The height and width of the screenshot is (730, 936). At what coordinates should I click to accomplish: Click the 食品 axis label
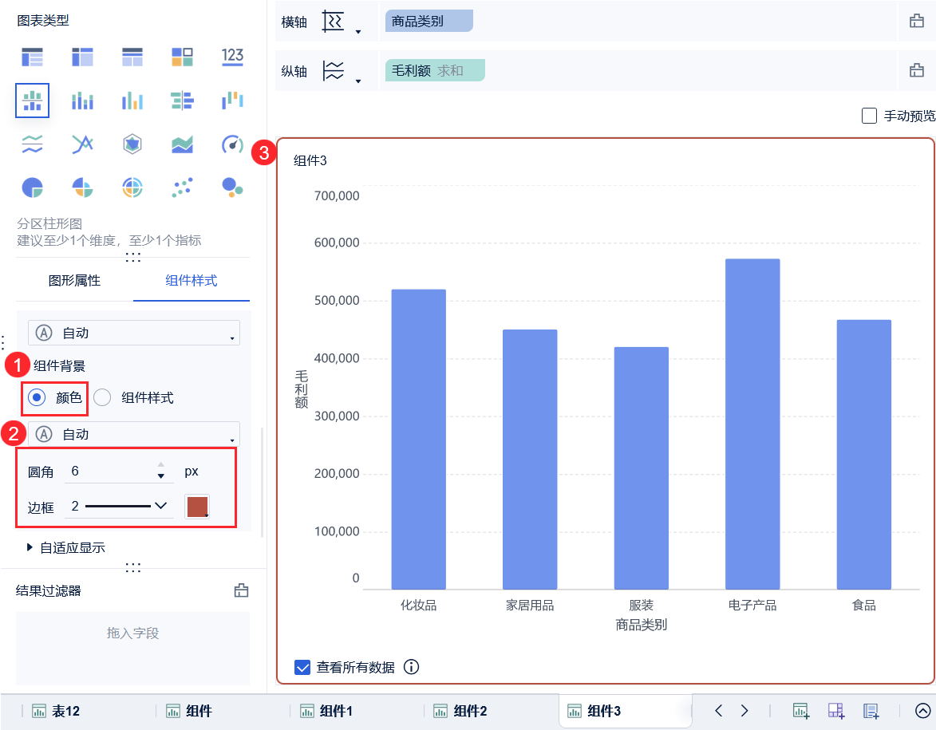tap(863, 606)
